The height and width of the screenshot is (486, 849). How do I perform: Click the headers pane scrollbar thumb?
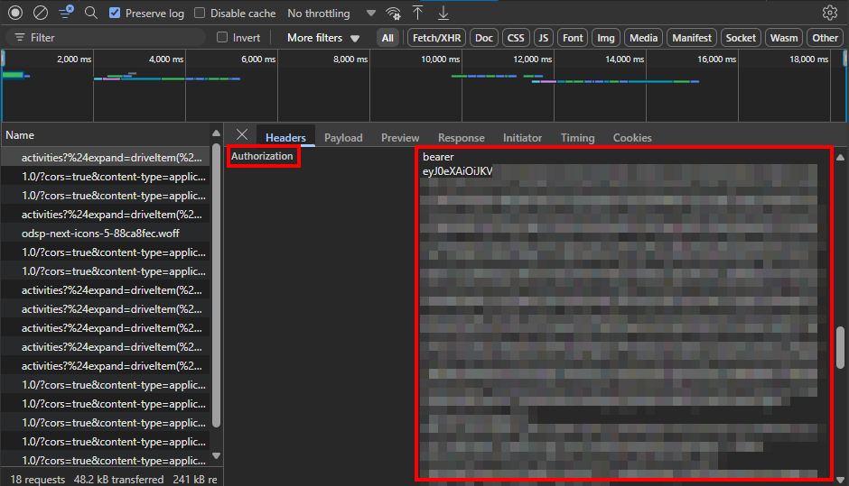tap(840, 348)
